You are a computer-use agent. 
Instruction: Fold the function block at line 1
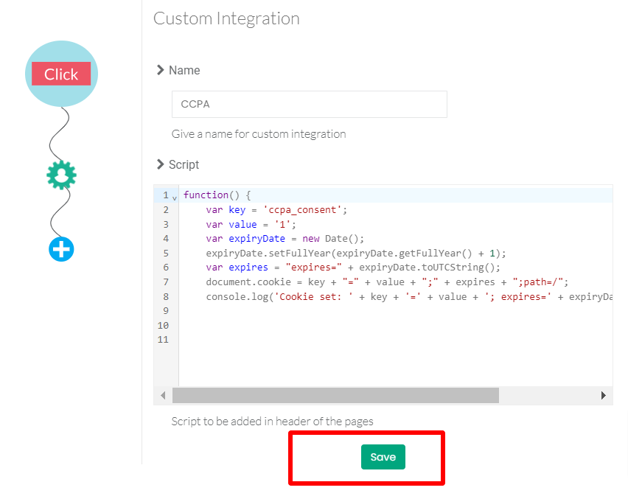click(175, 198)
